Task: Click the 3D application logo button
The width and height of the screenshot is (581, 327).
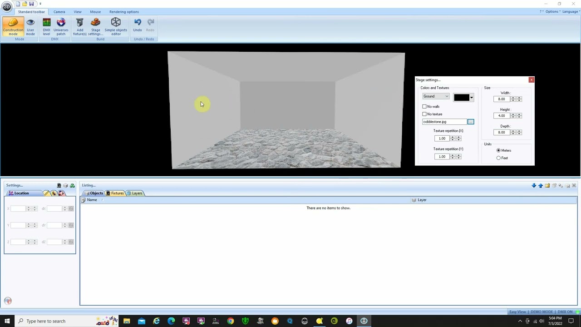Action: pyautogui.click(x=6, y=6)
